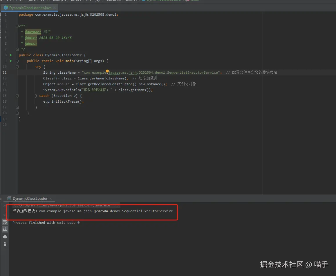Viewport: 336px width, 276px height.
Task: Click comment '// 实例化对象'
Action: click(184, 84)
